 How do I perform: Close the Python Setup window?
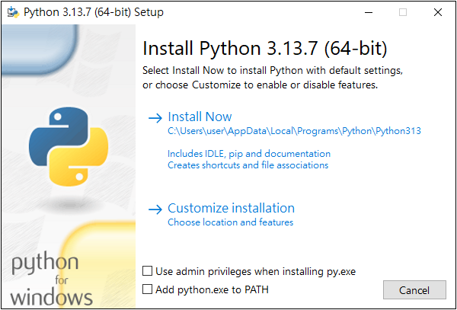pos(437,12)
